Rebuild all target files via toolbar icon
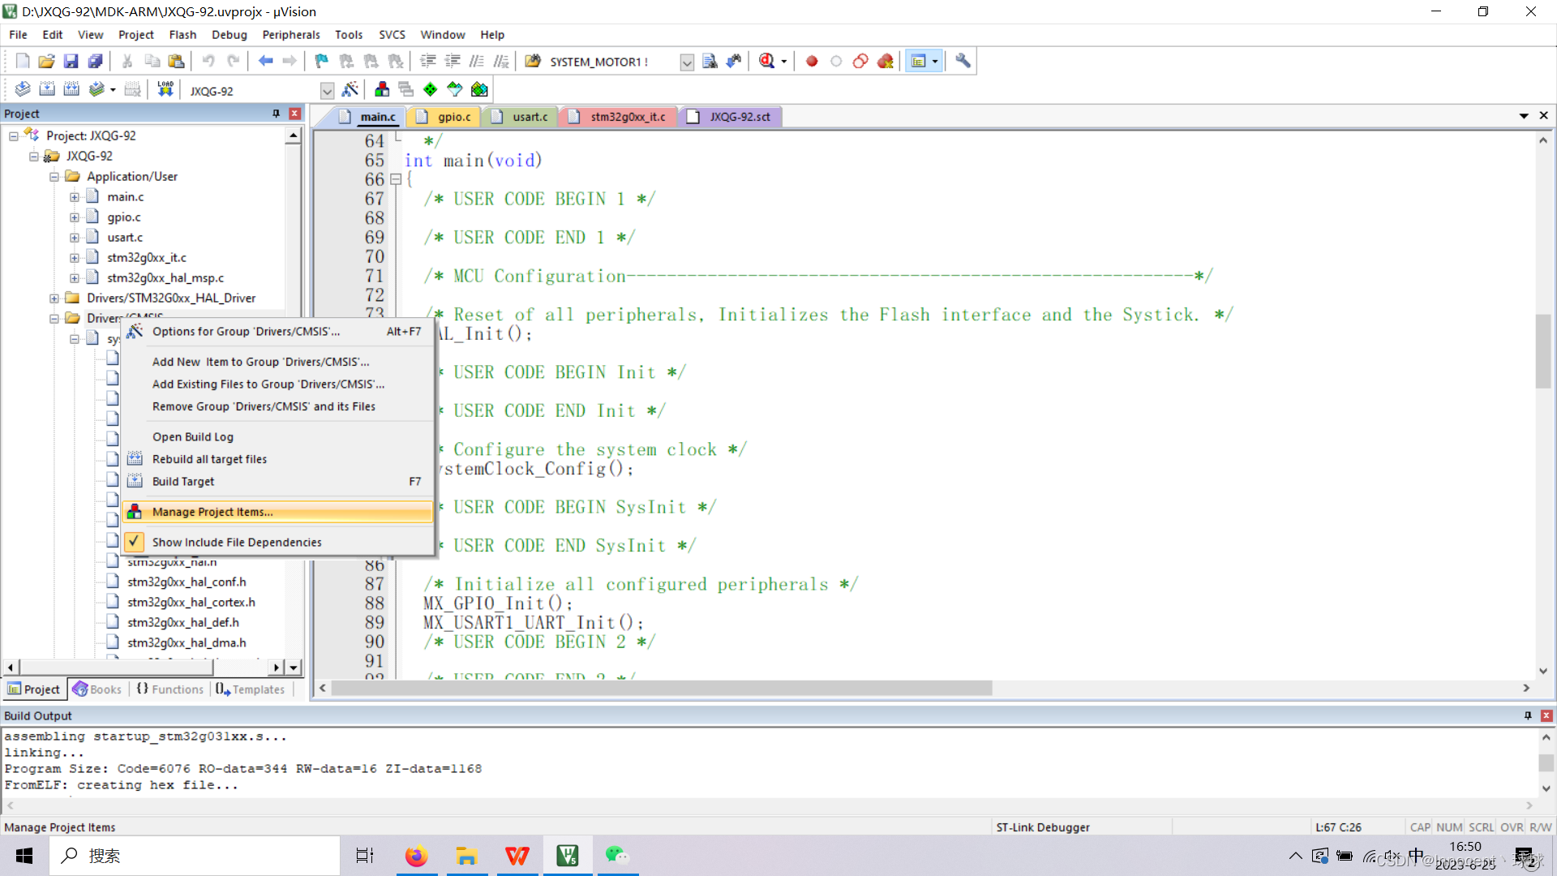 [71, 89]
